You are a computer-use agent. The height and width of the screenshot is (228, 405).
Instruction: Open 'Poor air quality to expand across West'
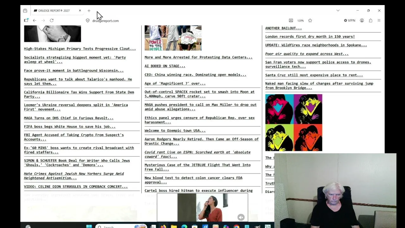pos(307,54)
